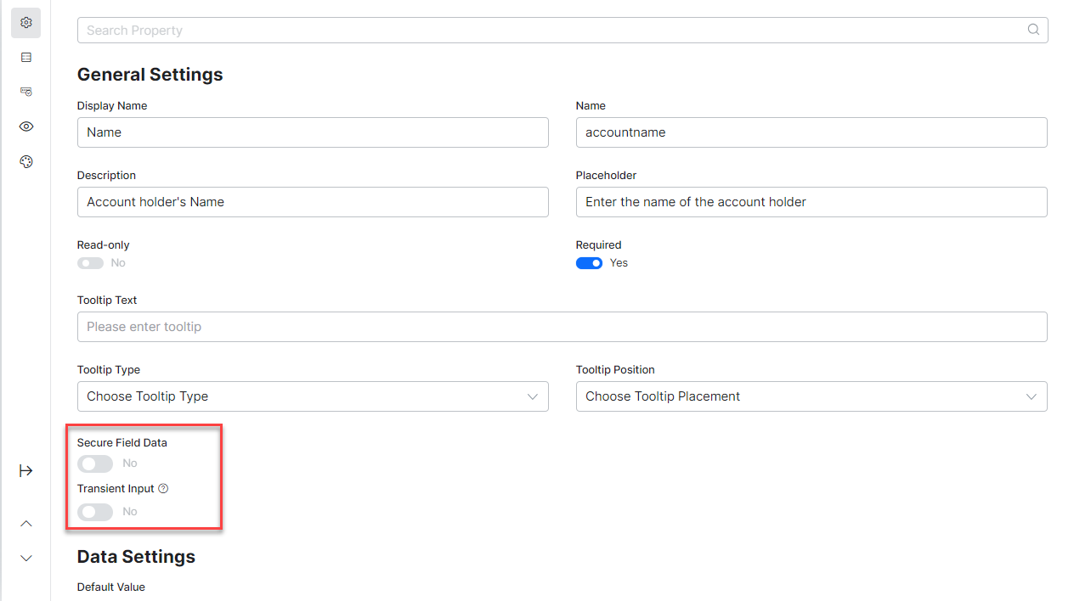Open the palette style icon in sidebar
Screen dimensions: 1074x601
tap(25, 161)
